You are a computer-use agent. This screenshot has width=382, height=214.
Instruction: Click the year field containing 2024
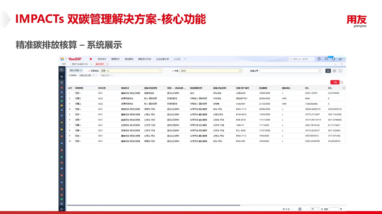tap(211, 71)
